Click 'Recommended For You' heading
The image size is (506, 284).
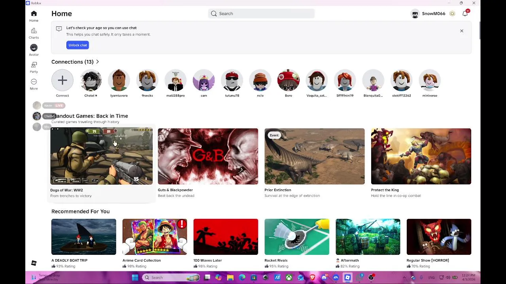click(x=80, y=211)
